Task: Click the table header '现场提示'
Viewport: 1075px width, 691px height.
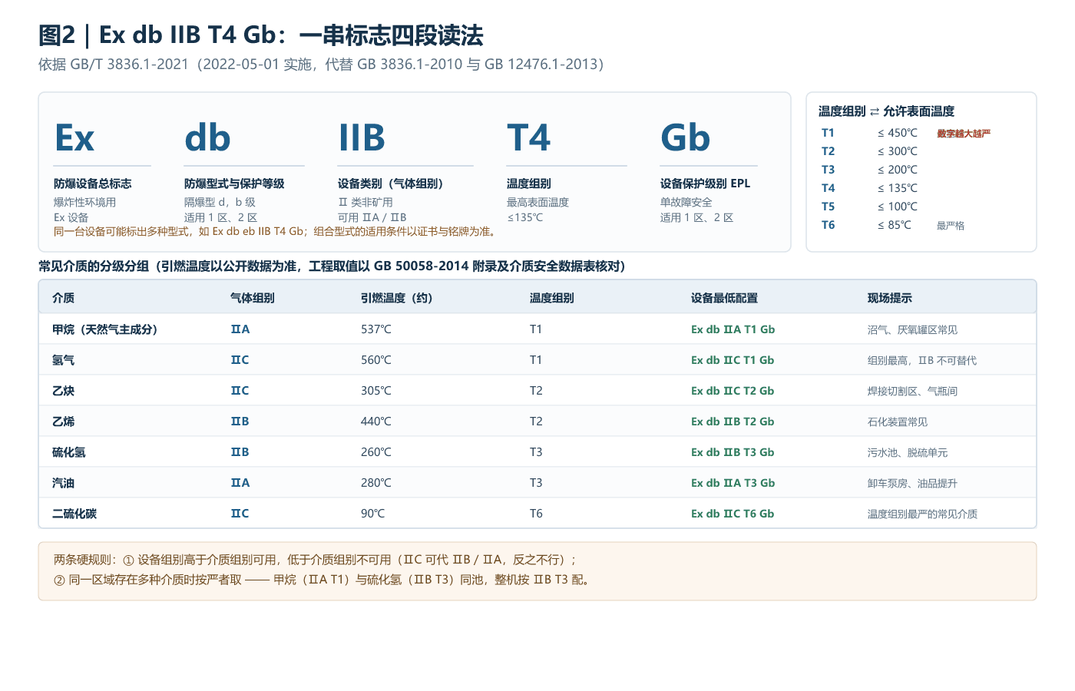Action: point(890,298)
